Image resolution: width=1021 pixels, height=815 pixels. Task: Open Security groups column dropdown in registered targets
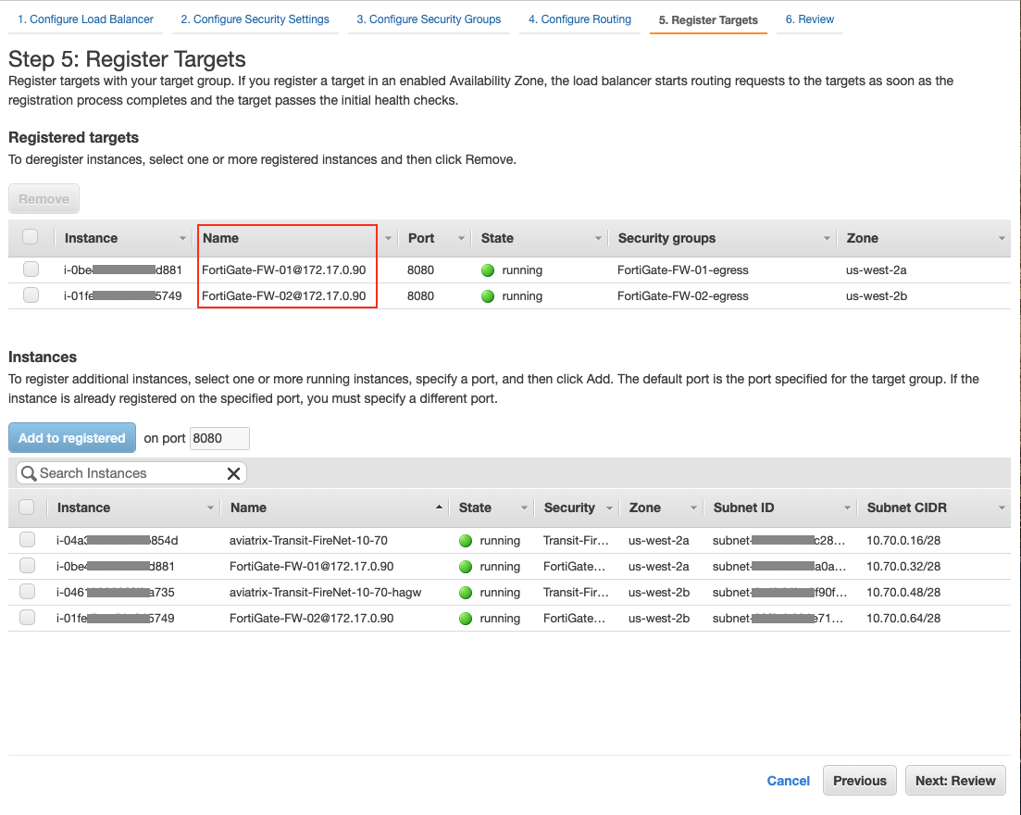(x=827, y=239)
